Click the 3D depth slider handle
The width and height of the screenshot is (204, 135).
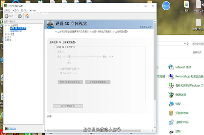tap(69, 56)
